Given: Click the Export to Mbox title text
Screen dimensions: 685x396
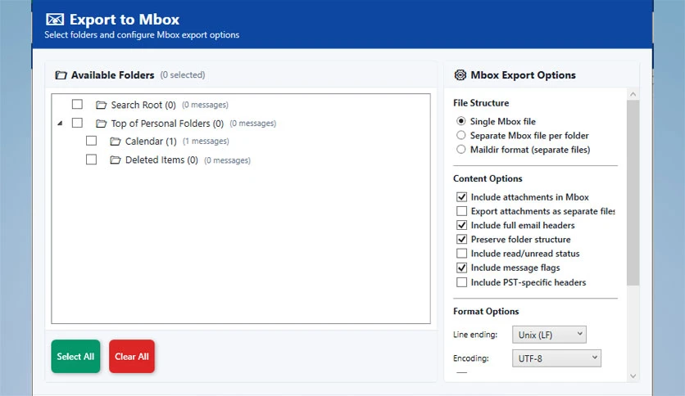Looking at the screenshot, I should 125,20.
